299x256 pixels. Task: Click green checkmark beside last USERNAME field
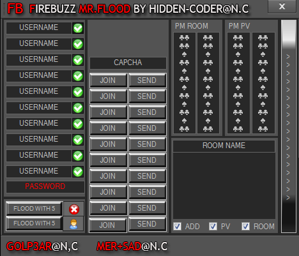tap(78, 172)
